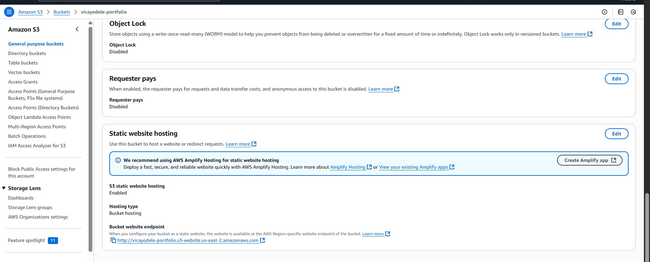Screen dimensions: 650x262
Task: Collapse the Storage Lens section
Action: coord(4,188)
